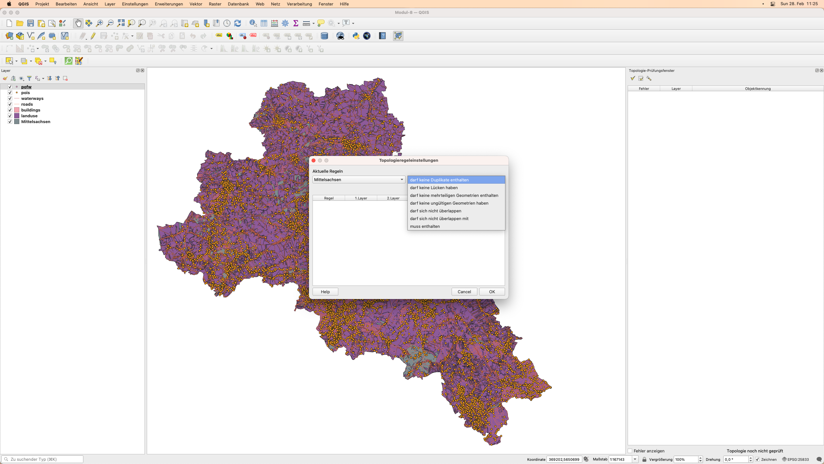
Task: Open the Erweiterungen menu
Action: click(169, 4)
